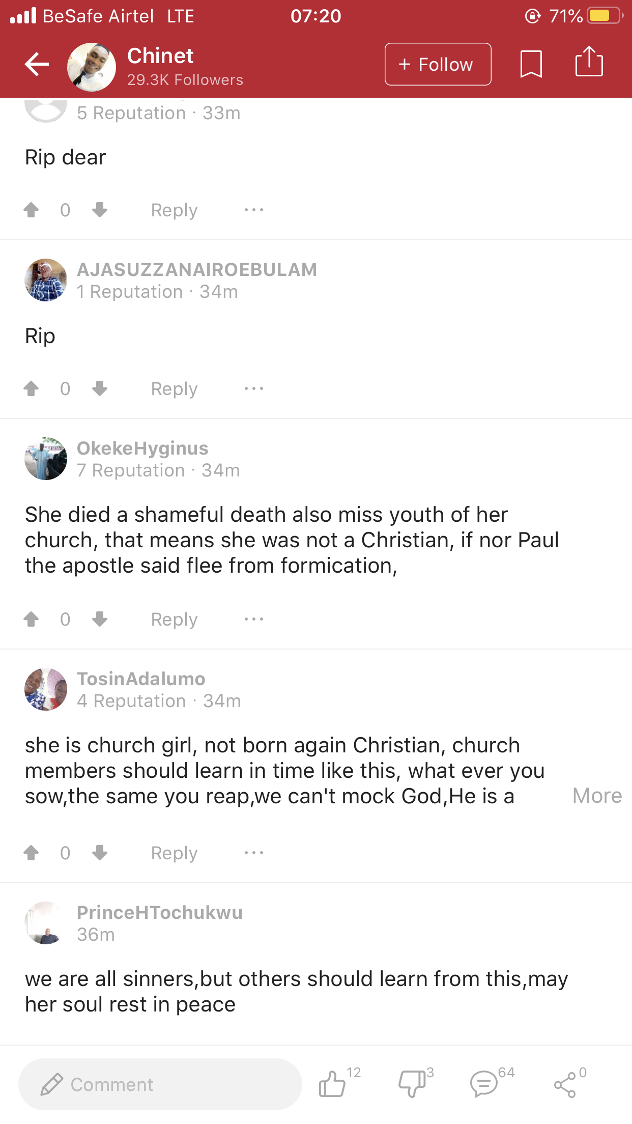The image size is (632, 1124).
Task: Expand TosinAdalumo's comment with More
Action: (596, 796)
